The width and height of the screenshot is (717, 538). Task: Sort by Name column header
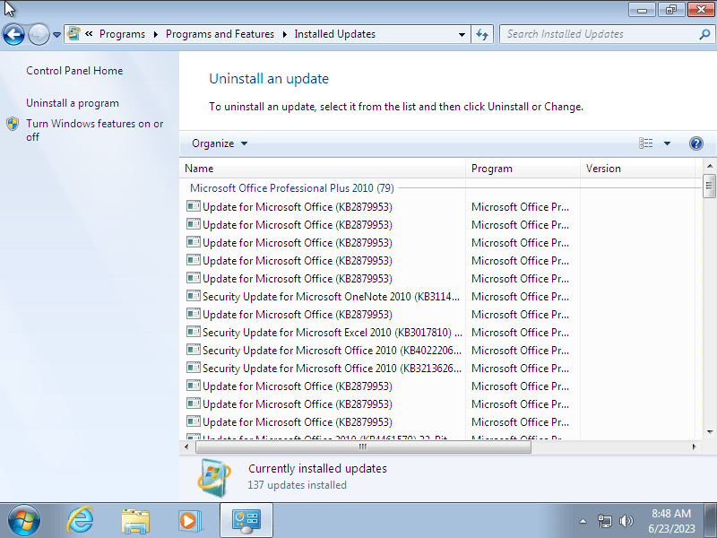[x=323, y=169]
